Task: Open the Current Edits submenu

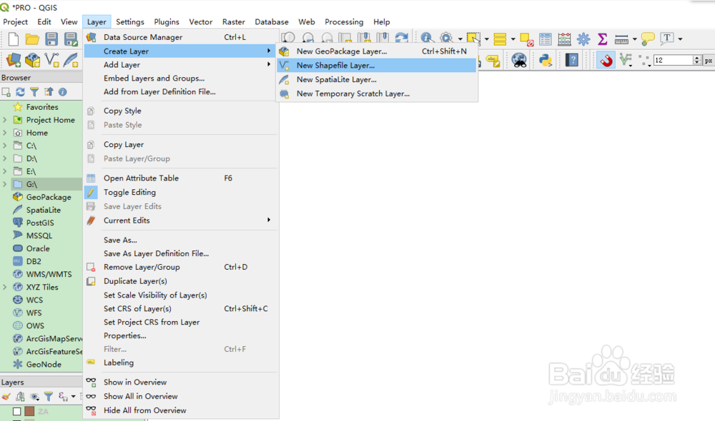Action: pyautogui.click(x=181, y=220)
